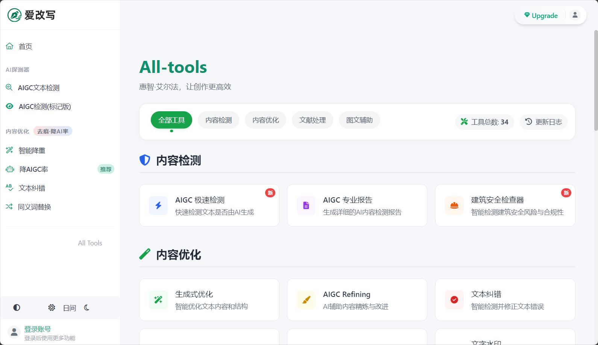Click the robot icon beside 降AIGC率

click(x=10, y=169)
